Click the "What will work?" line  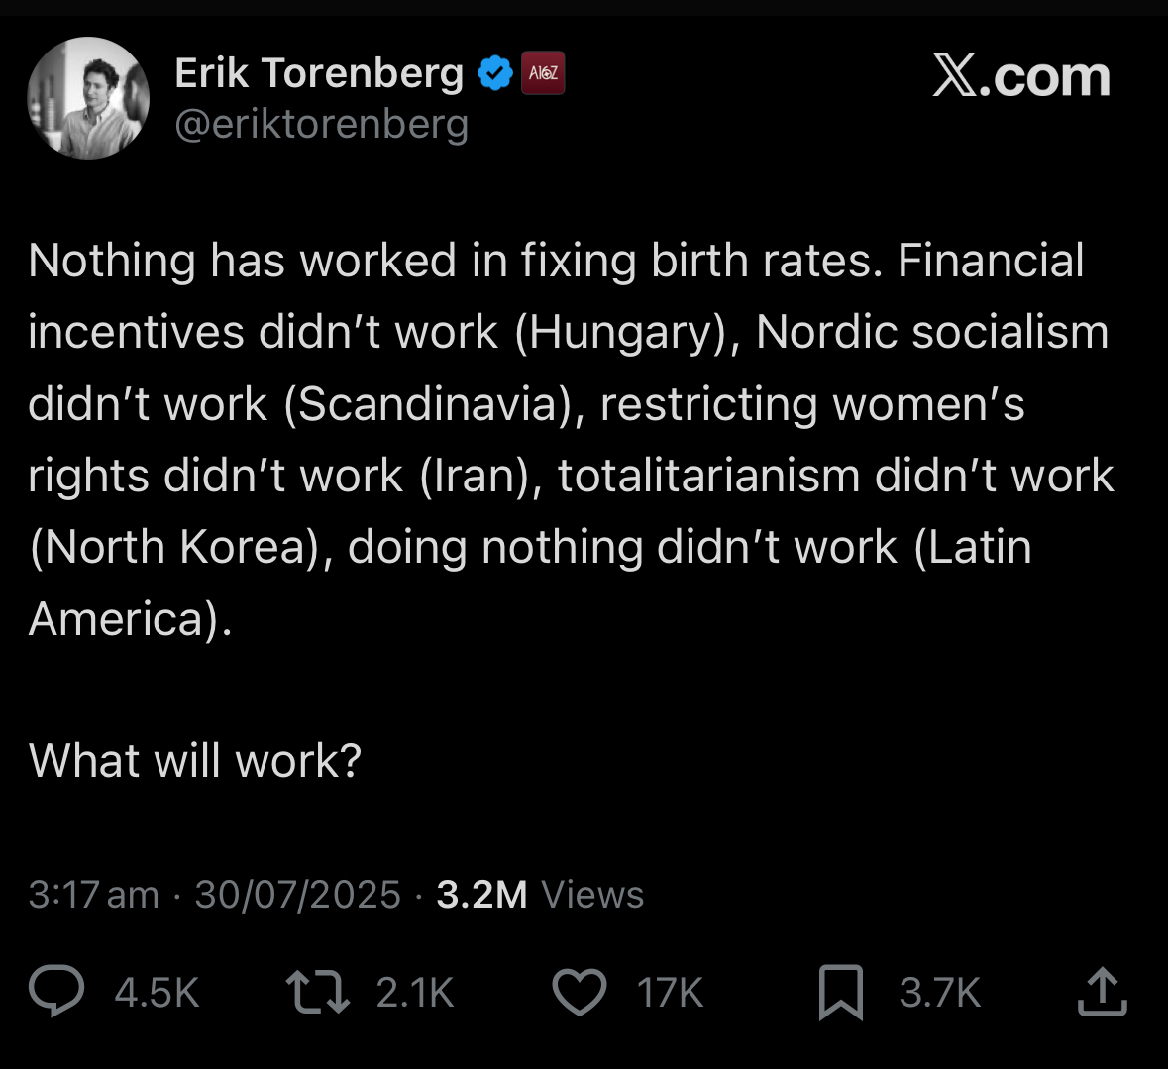coord(195,761)
